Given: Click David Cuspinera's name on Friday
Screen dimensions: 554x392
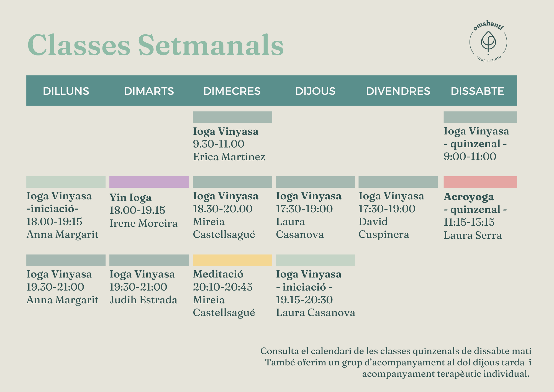Looking at the screenshot, I should point(384,228).
